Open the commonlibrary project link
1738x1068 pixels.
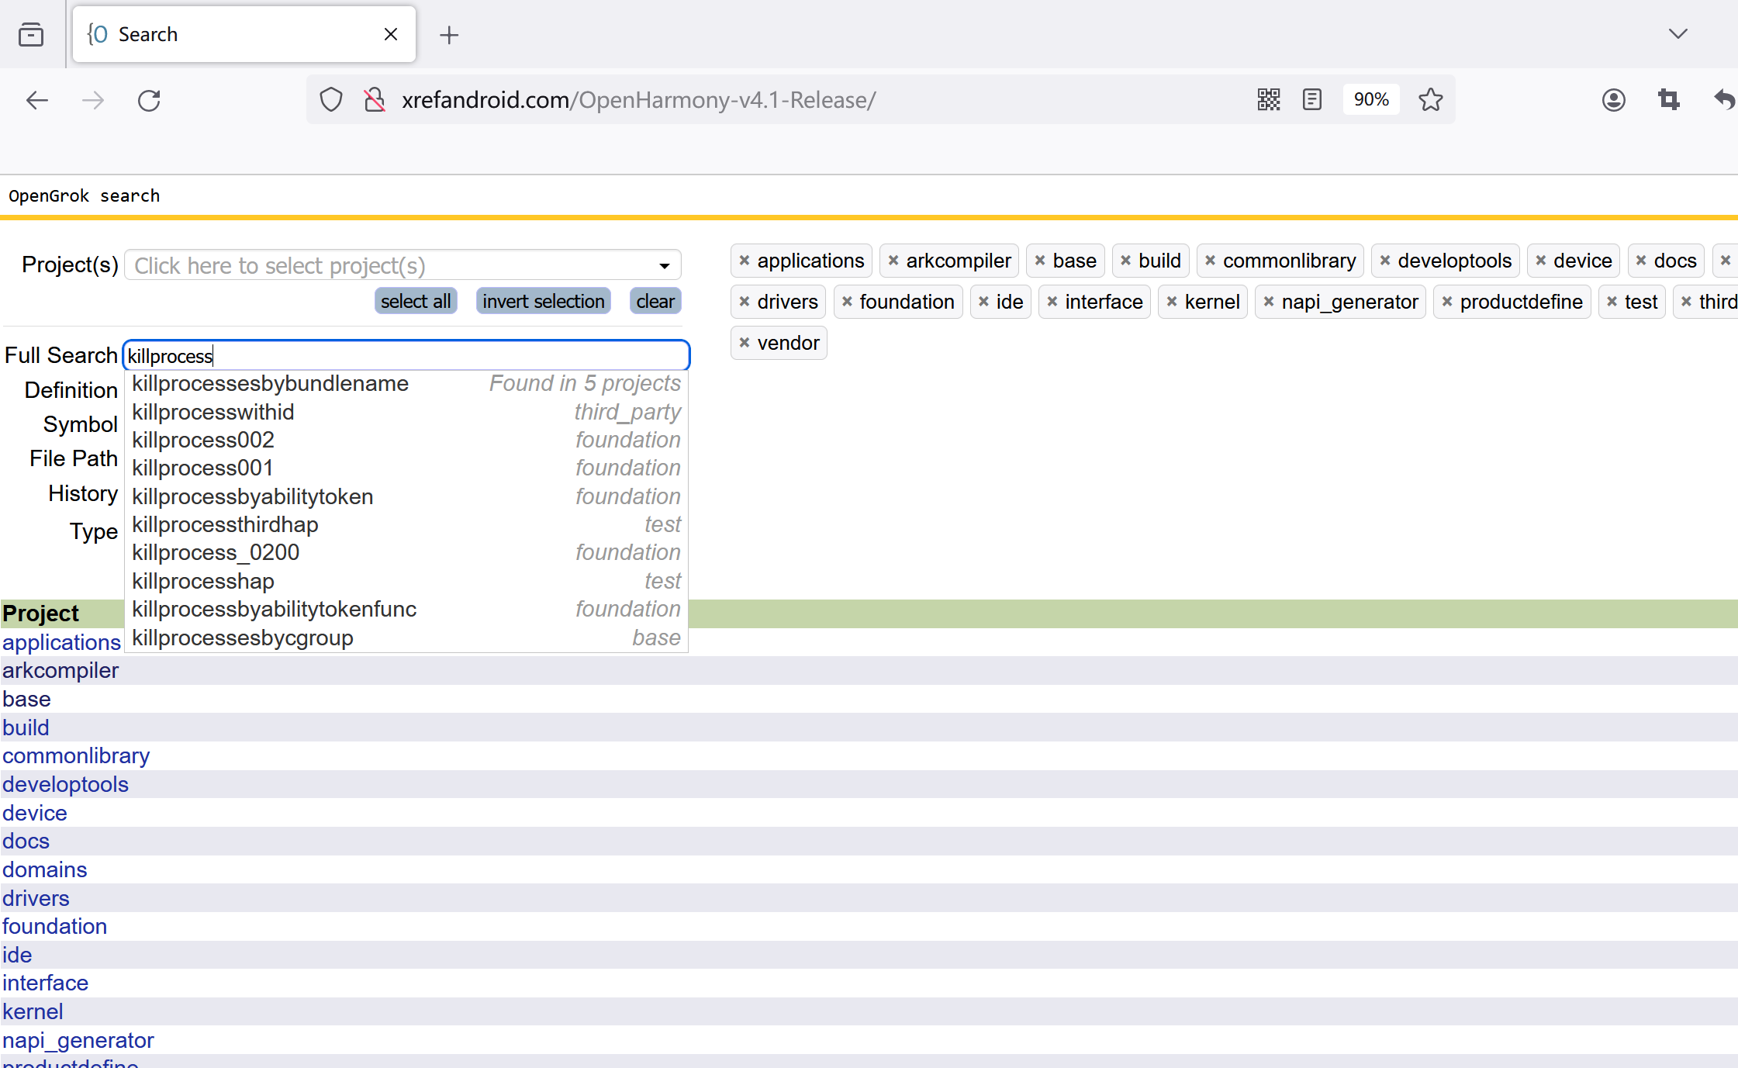(76, 756)
